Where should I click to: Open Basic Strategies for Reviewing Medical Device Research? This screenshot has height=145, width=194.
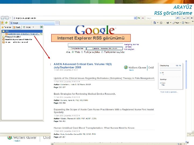coord(85,94)
